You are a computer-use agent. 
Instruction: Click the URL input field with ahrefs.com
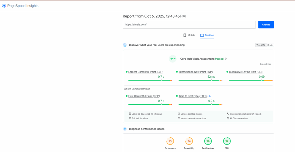point(189,25)
